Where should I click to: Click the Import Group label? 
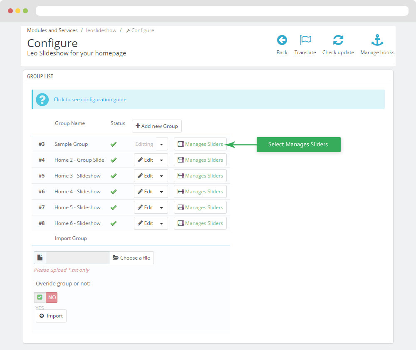tap(71, 238)
